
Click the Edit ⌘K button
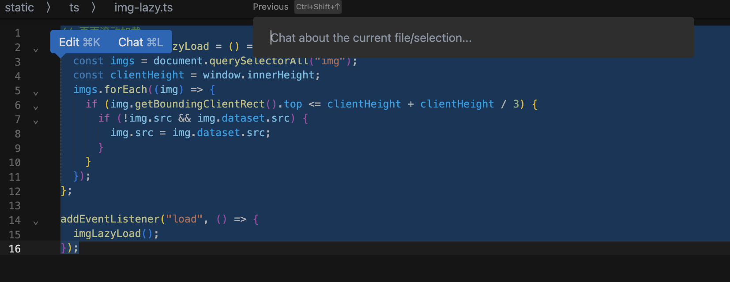point(80,42)
